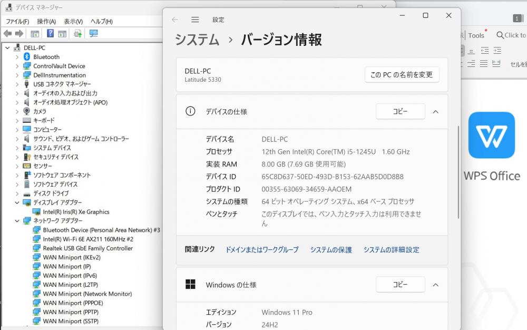Image resolution: width=527 pixels, height=330 pixels.
Task: Click WPS Office logo icon
Action: coord(491,135)
